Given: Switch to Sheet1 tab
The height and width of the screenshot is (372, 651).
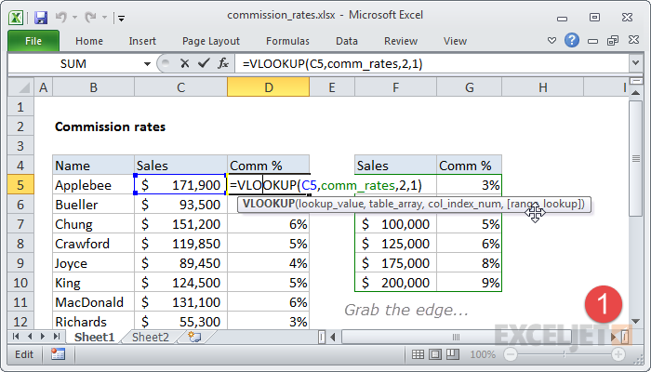Looking at the screenshot, I should tap(94, 337).
